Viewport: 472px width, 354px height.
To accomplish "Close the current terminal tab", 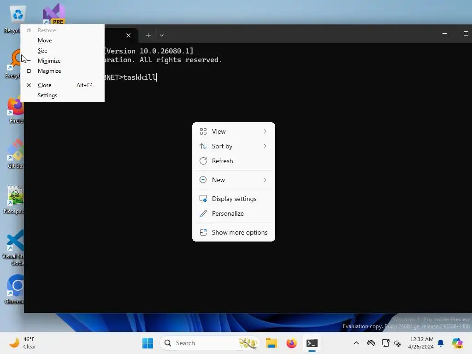I will click(128, 35).
